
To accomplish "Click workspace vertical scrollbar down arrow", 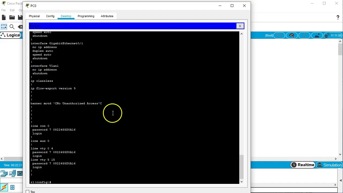I will pos(340,154).
